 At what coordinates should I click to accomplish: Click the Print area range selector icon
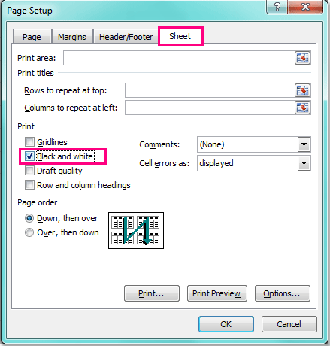tap(302, 58)
